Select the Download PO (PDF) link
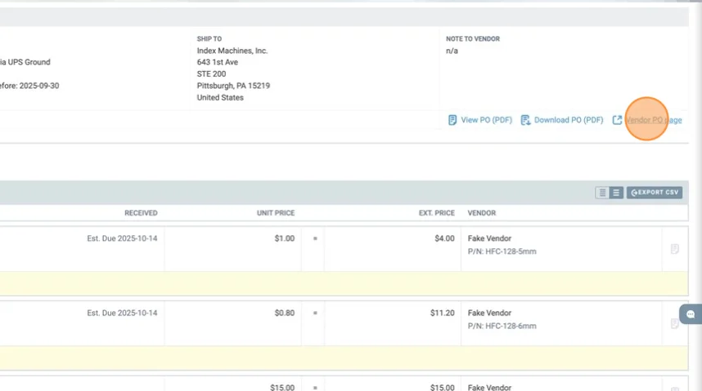The width and height of the screenshot is (702, 391). [x=568, y=120]
